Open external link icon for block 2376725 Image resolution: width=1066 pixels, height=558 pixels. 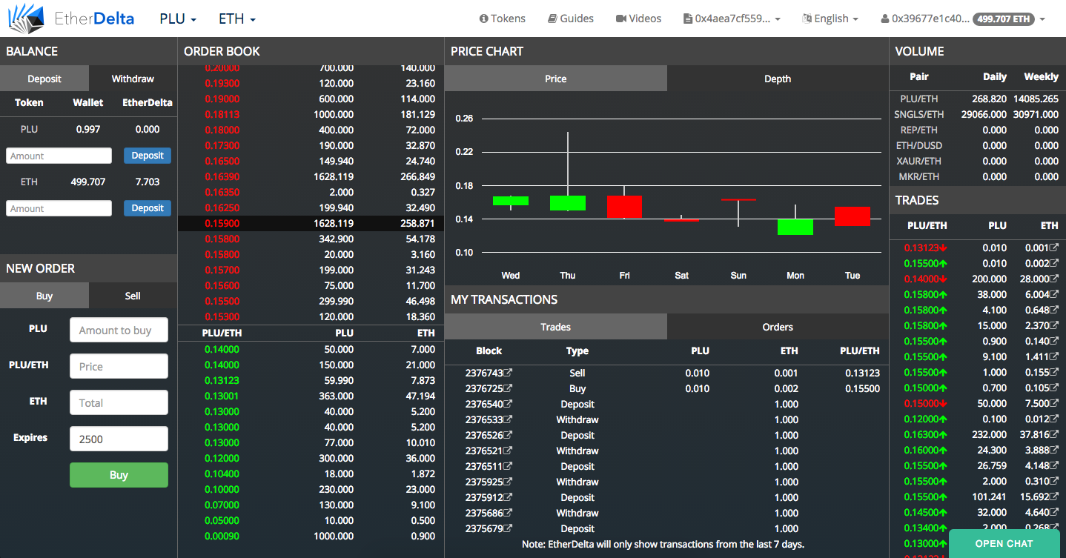click(x=509, y=388)
